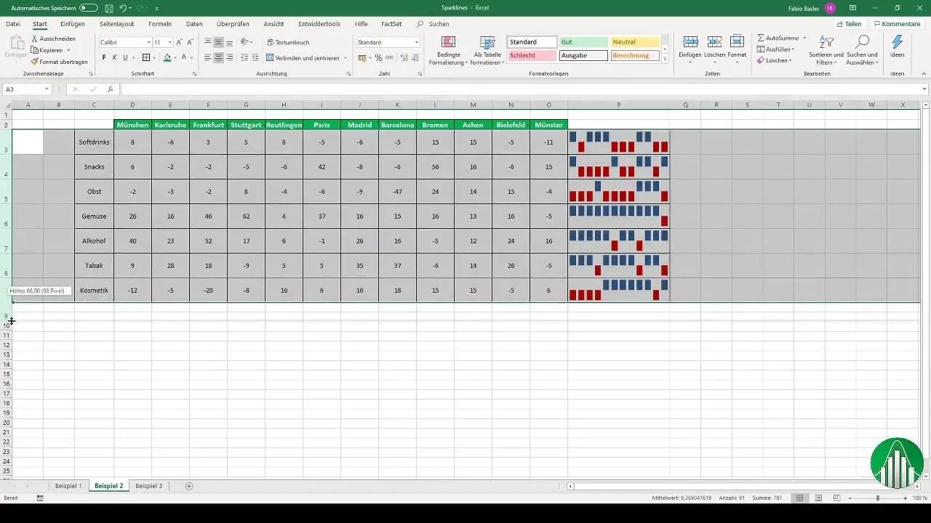Align text left

click(208, 57)
